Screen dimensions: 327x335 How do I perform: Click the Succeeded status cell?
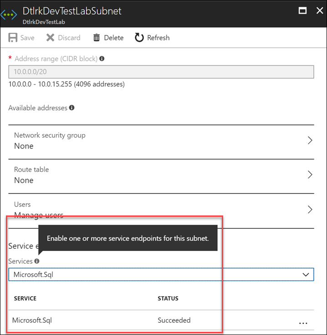click(x=174, y=320)
